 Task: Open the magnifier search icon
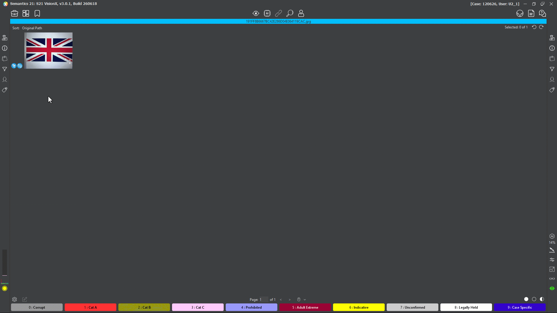tap(290, 13)
